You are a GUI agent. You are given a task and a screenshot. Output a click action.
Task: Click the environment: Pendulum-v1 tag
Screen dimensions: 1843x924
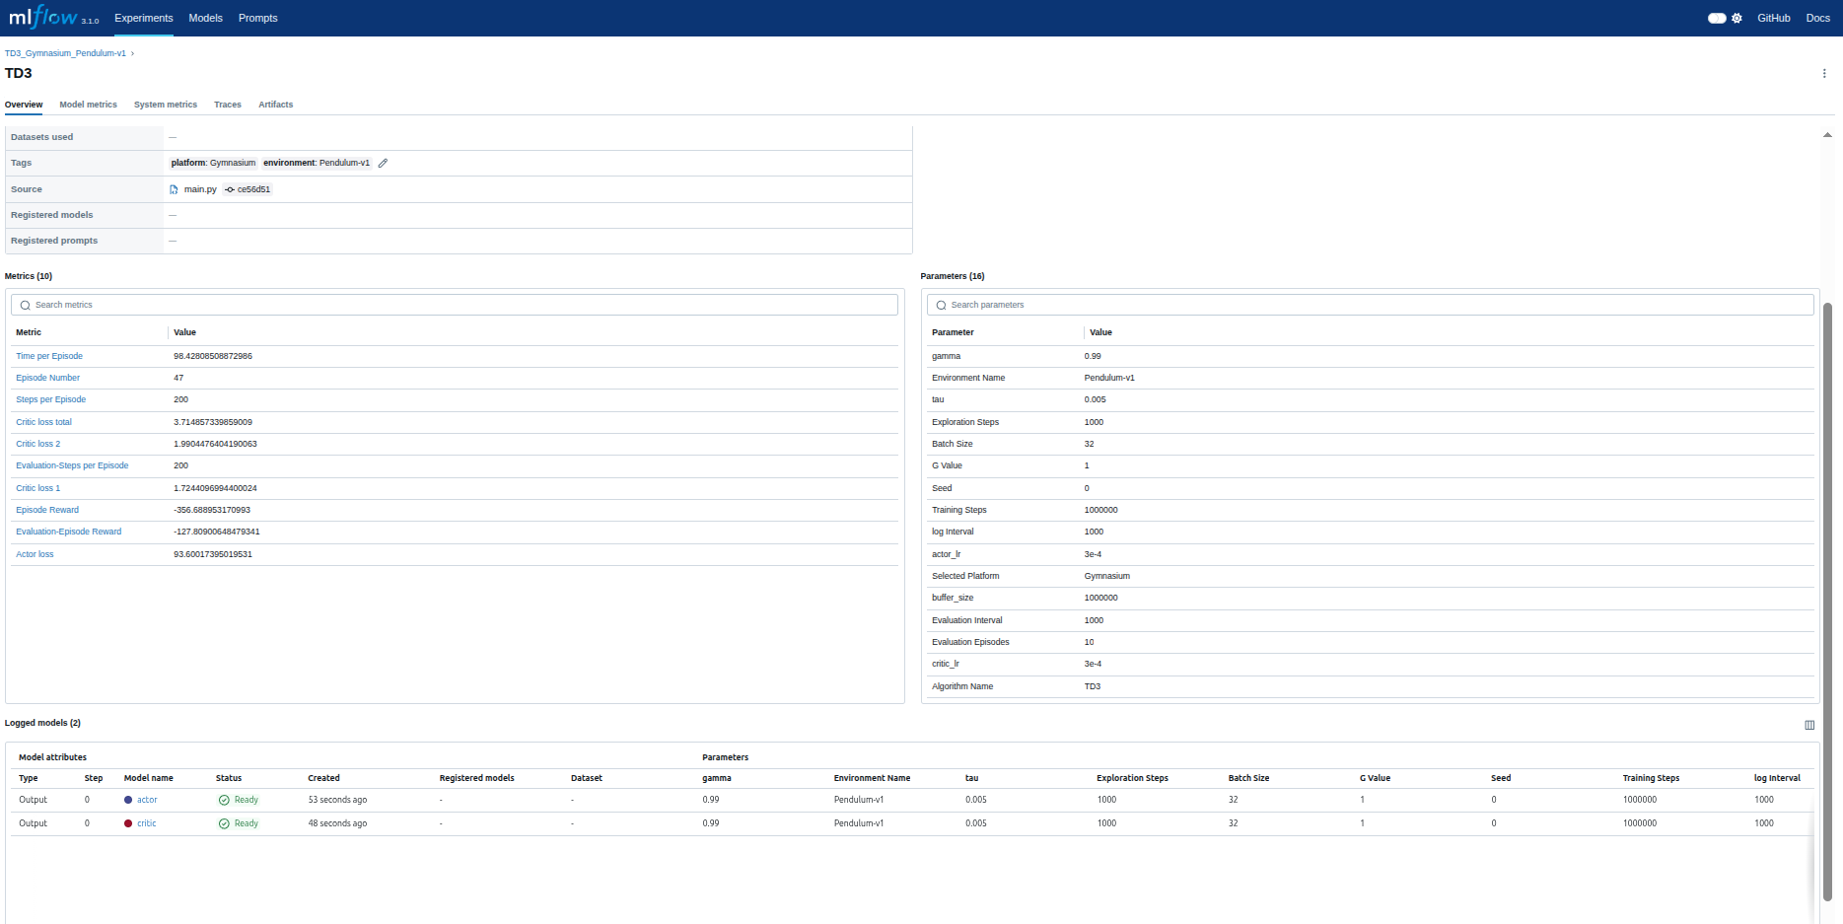317,163
